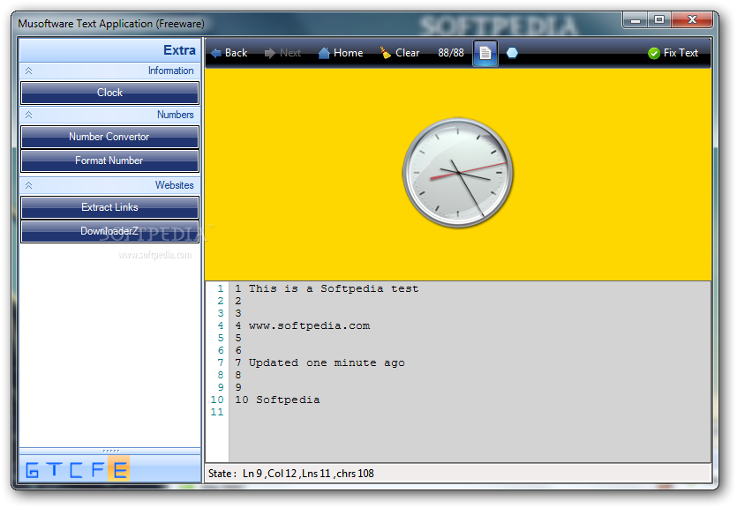Collapse the Information group chevron
Image resolution: width=737 pixels, height=508 pixels.
point(28,71)
